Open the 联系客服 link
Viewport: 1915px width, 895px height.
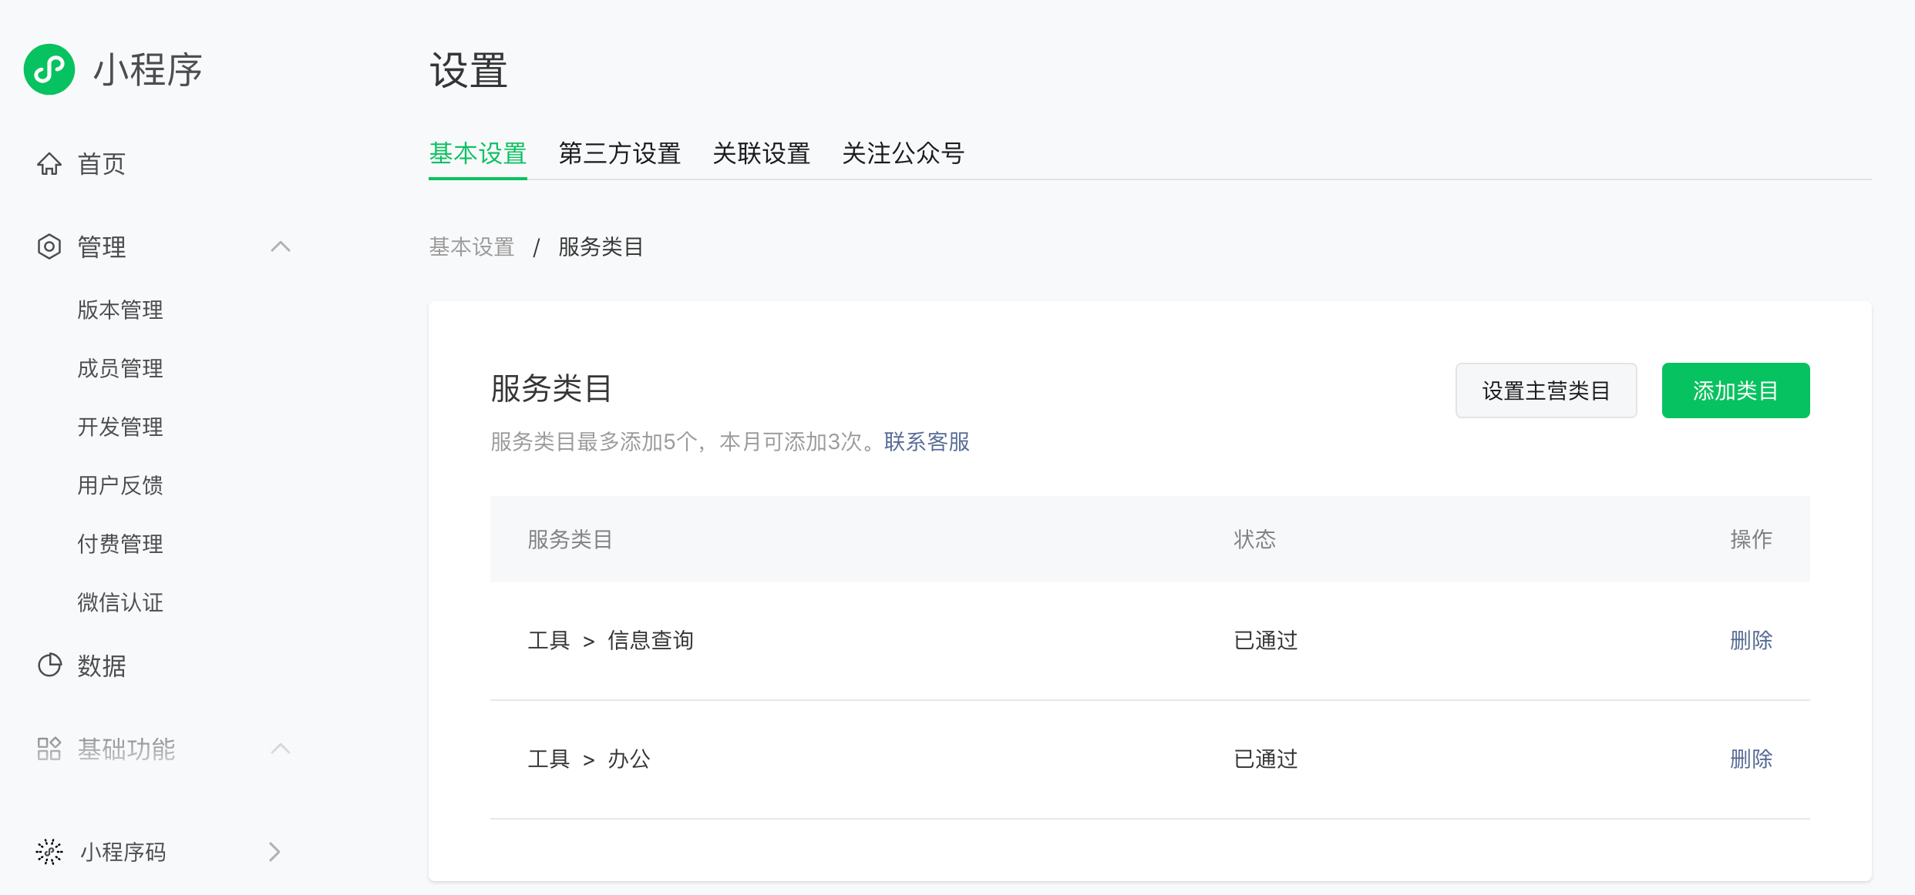[x=927, y=441]
